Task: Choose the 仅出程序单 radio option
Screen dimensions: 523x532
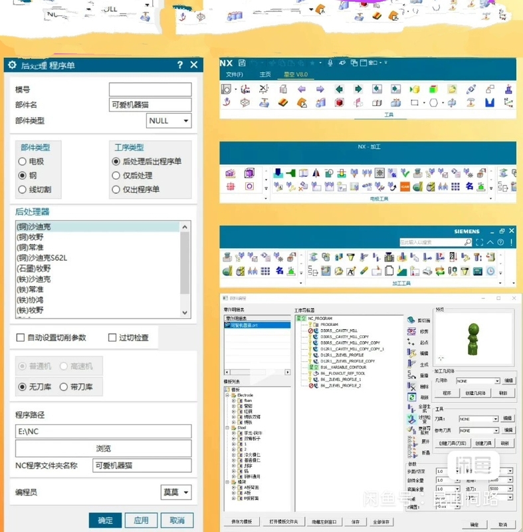Action: click(x=116, y=190)
